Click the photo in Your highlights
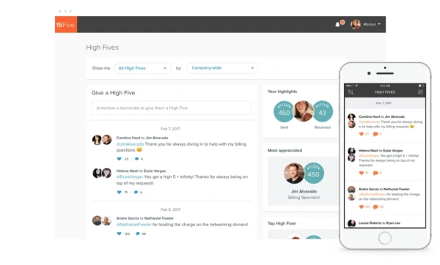The width and height of the screenshot is (440, 265). click(304, 111)
